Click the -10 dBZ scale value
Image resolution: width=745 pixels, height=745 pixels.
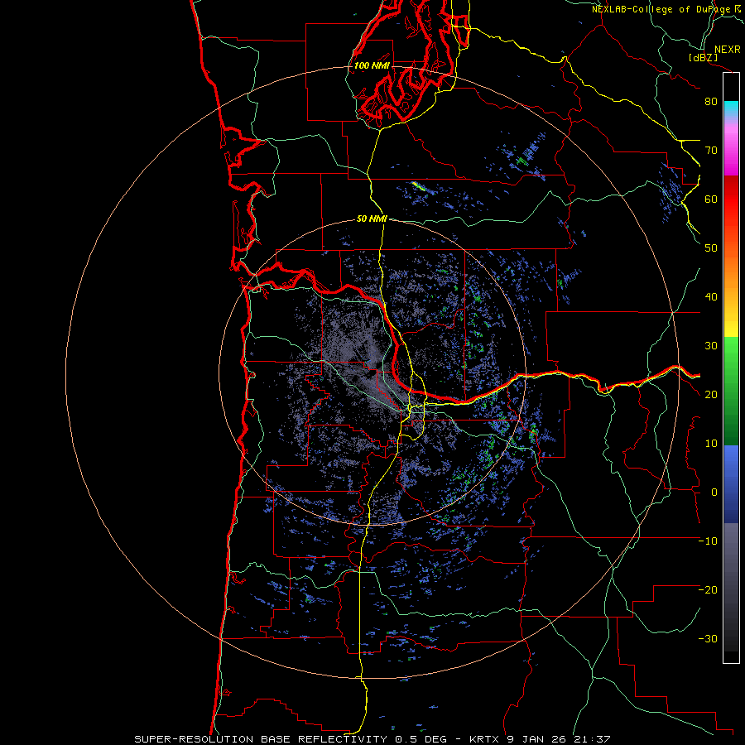coord(708,541)
